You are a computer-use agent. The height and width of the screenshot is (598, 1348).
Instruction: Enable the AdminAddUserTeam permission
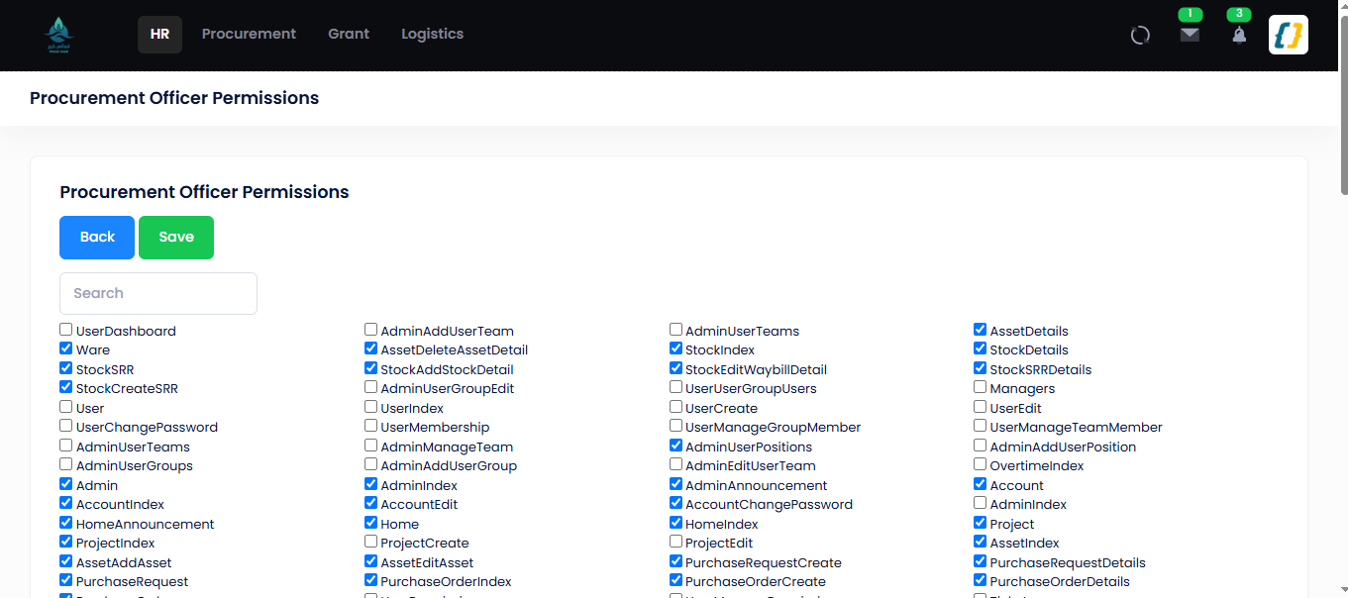(371, 330)
